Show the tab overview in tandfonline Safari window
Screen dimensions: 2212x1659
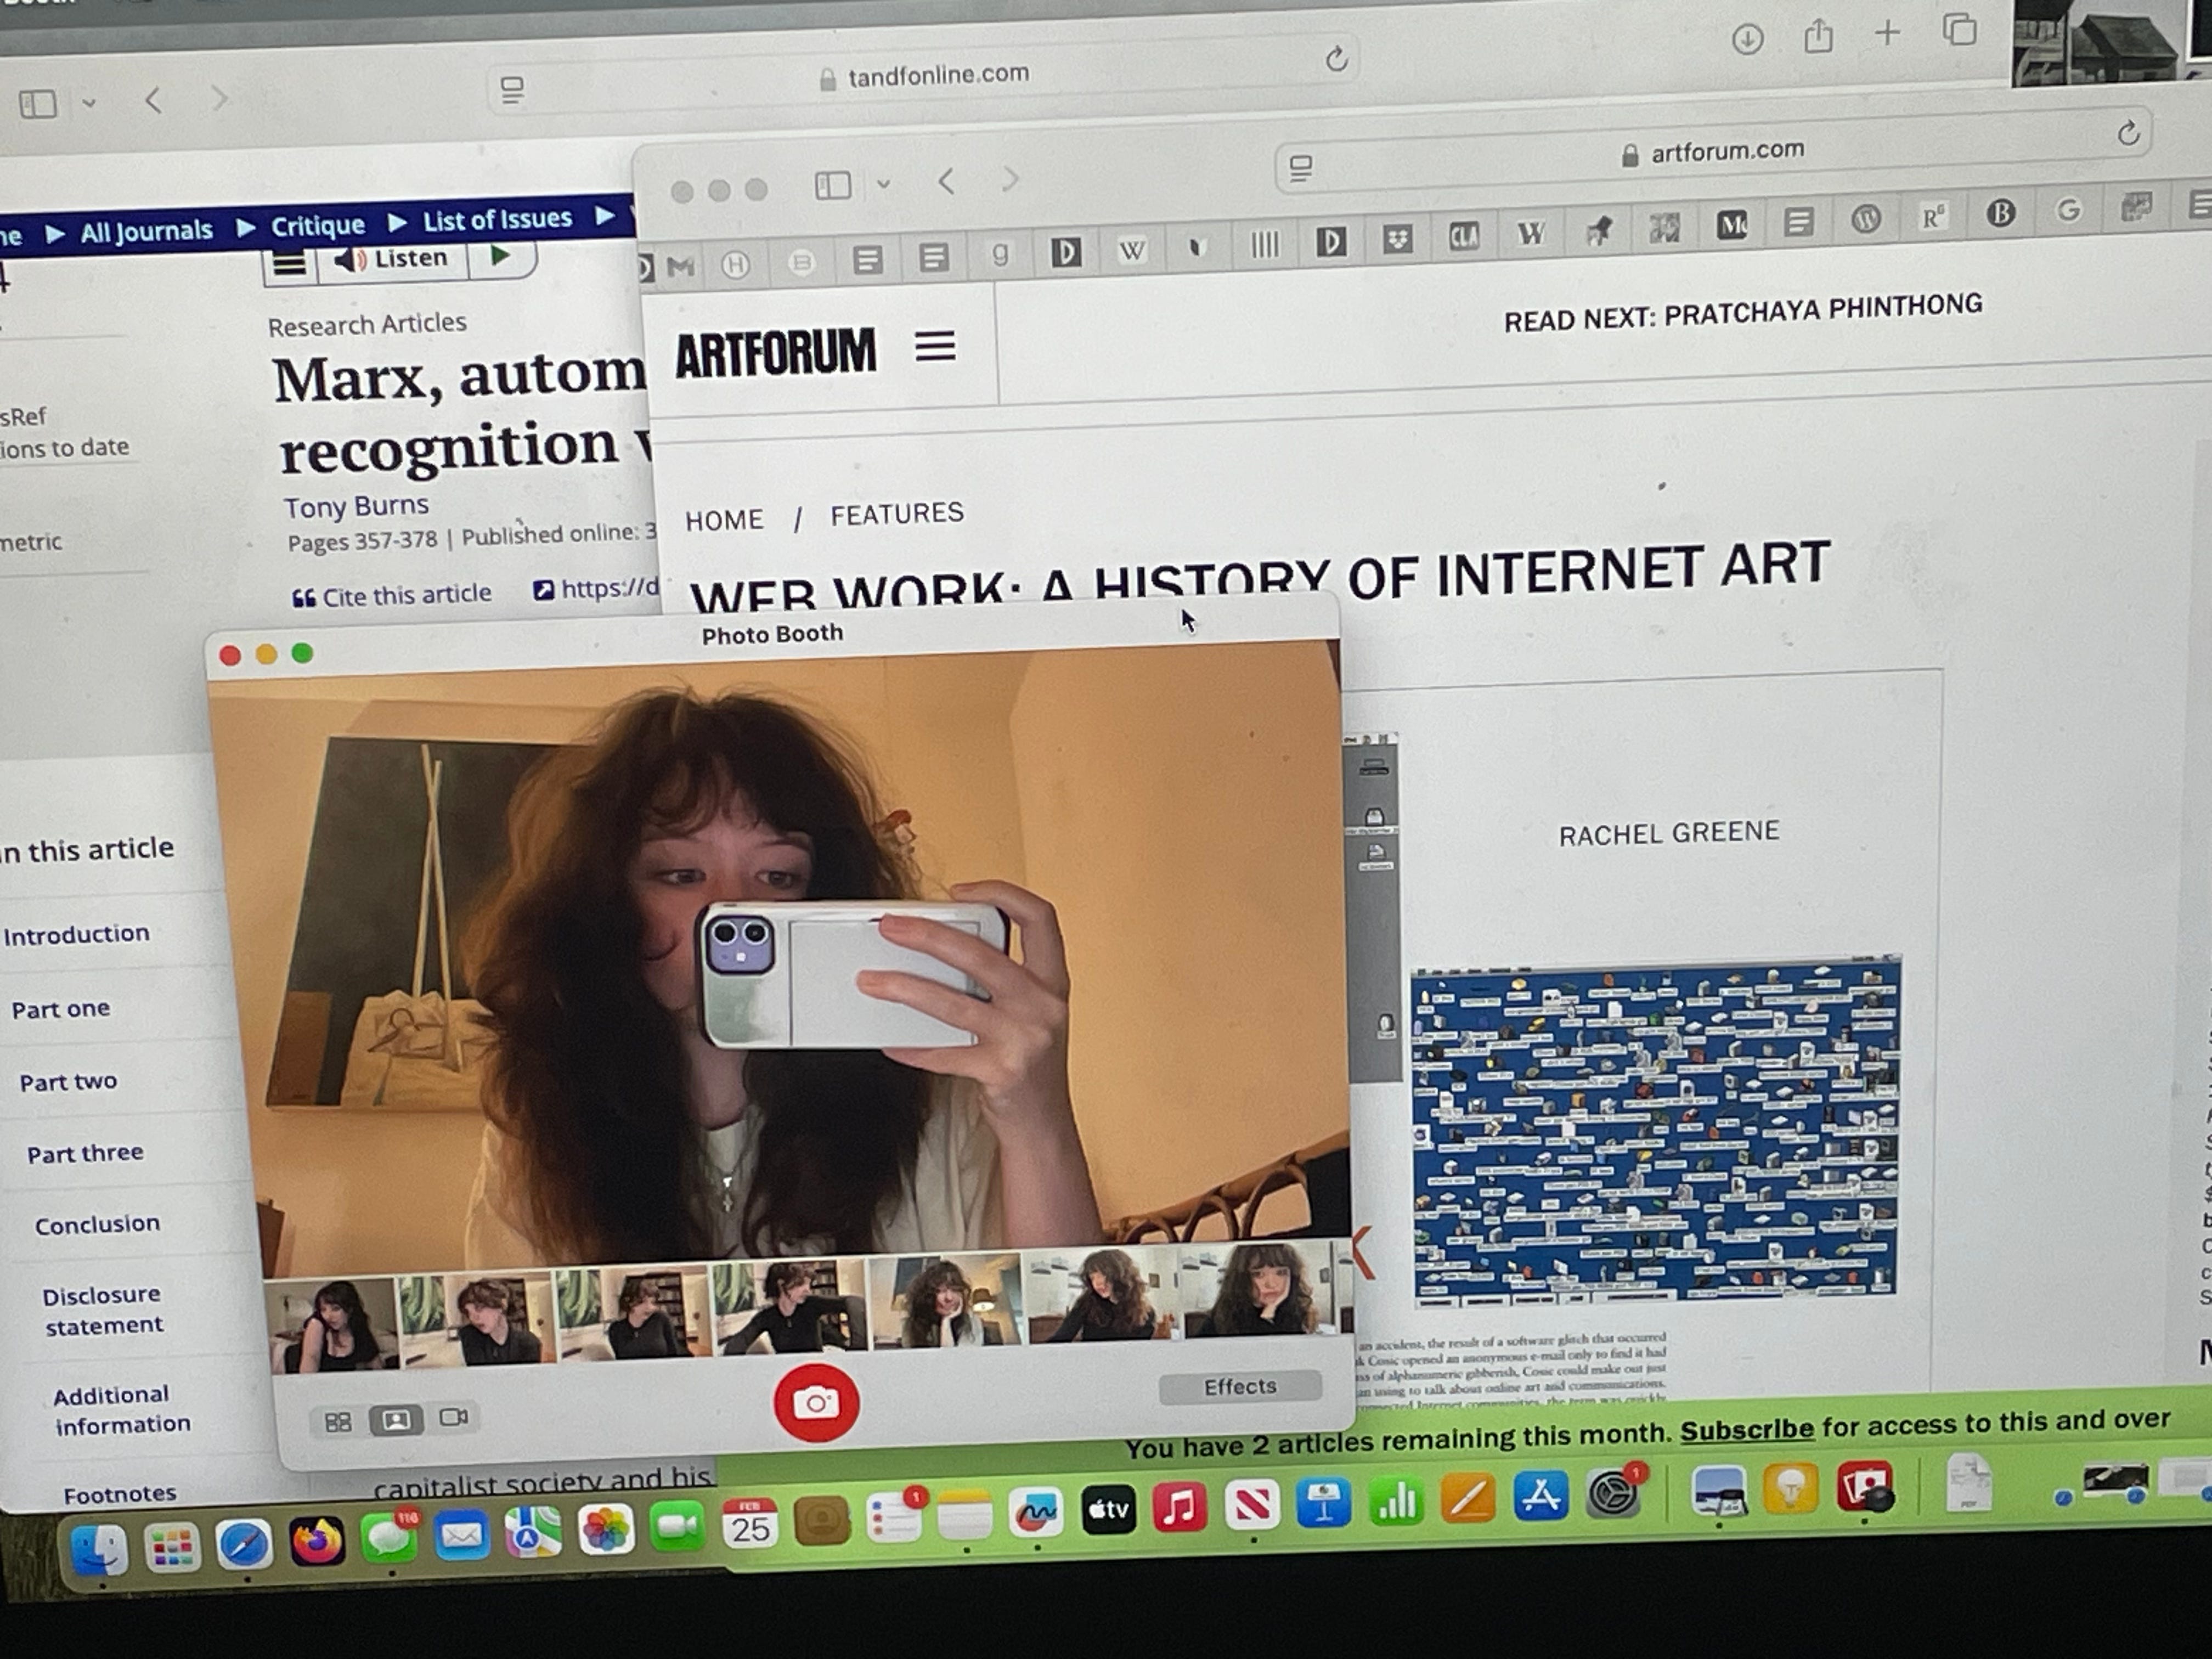(x=1959, y=29)
